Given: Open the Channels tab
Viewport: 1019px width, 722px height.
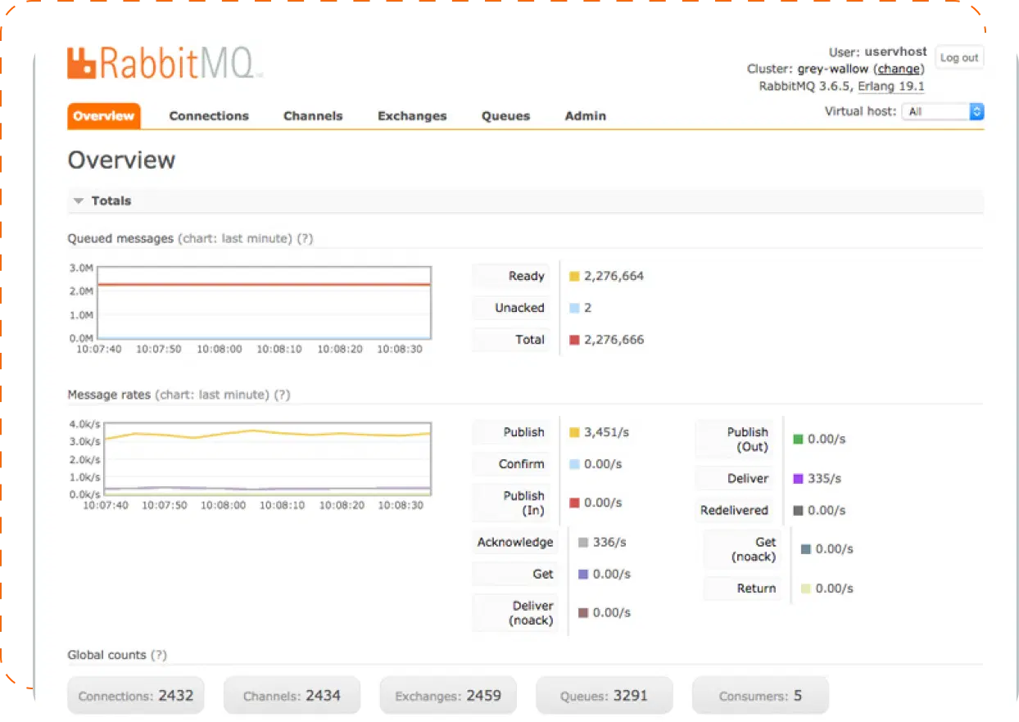Looking at the screenshot, I should click(x=313, y=116).
